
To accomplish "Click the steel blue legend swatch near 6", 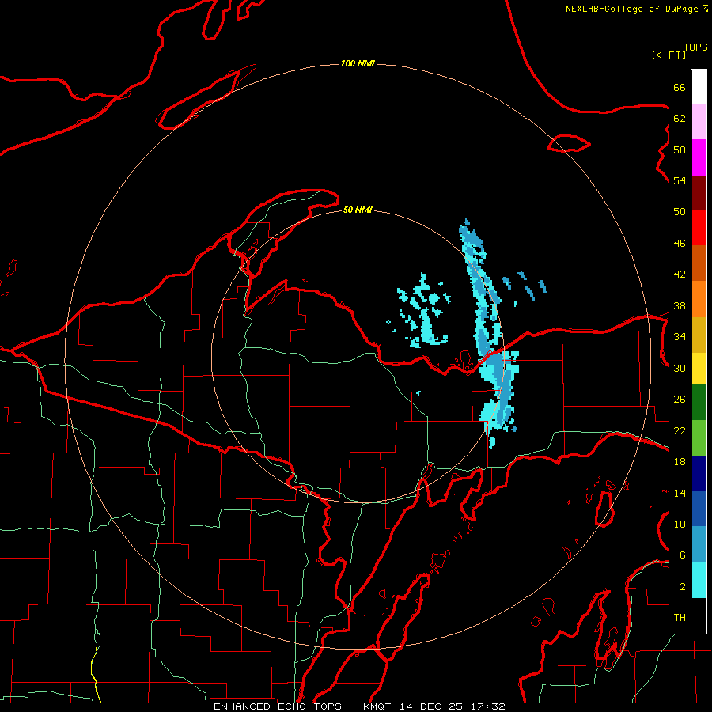I will tap(699, 544).
